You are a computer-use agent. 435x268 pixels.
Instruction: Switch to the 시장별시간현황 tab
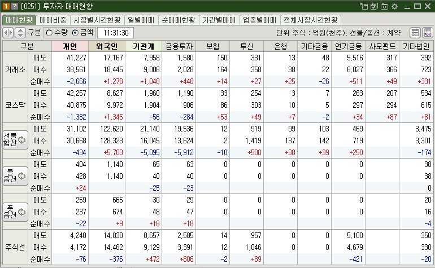point(97,20)
